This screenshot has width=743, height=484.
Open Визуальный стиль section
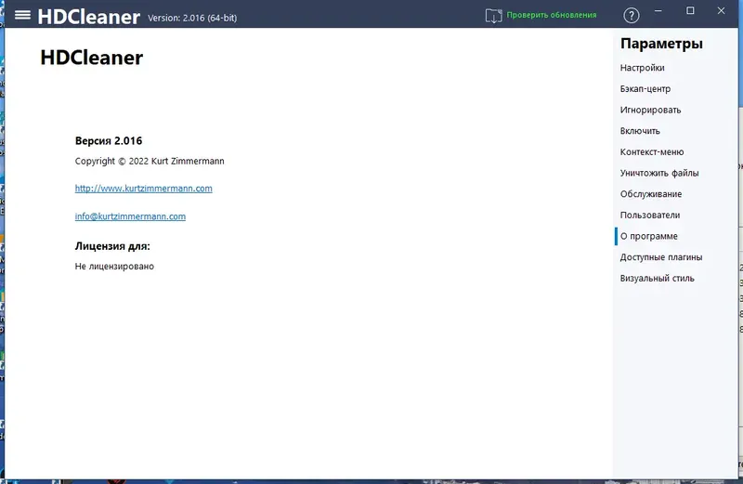[657, 279]
